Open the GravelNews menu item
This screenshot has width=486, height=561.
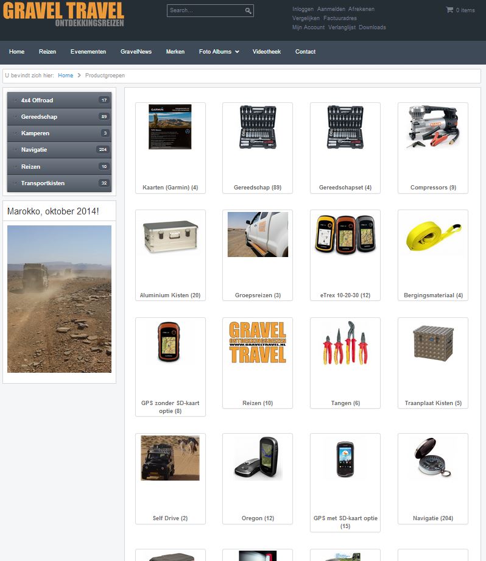click(x=136, y=52)
